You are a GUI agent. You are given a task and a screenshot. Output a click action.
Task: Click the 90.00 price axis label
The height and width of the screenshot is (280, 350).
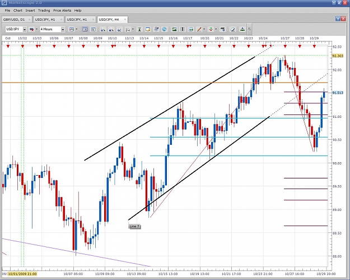[337, 163]
